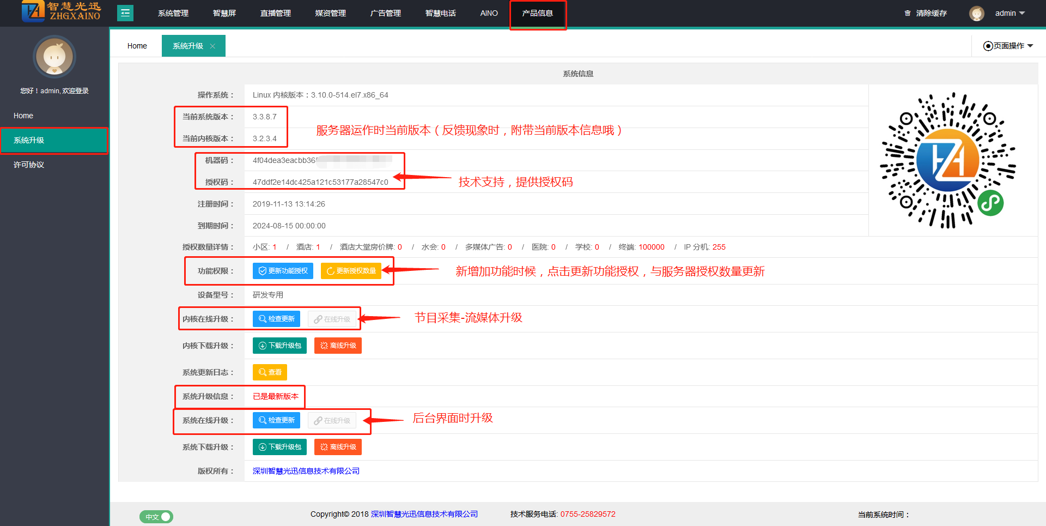The width and height of the screenshot is (1046, 526).
Task: Click 检查更新 for 内核在线升级
Action: [276, 319]
